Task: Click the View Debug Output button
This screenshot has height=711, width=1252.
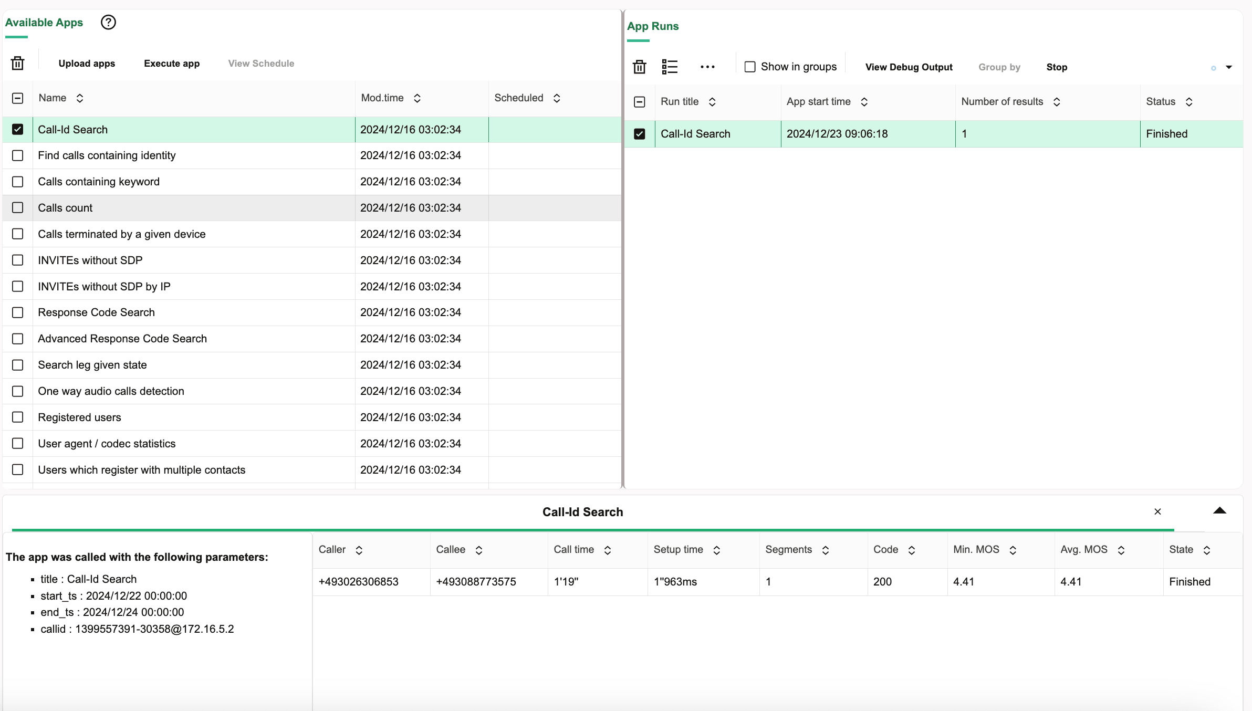Action: [x=909, y=67]
